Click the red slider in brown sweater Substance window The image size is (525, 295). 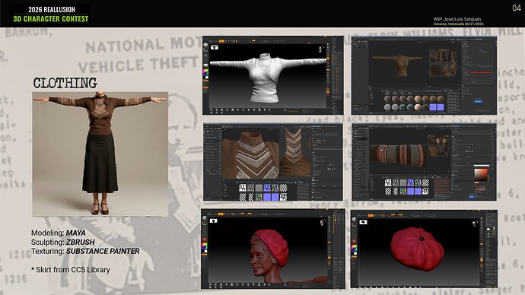[482, 72]
